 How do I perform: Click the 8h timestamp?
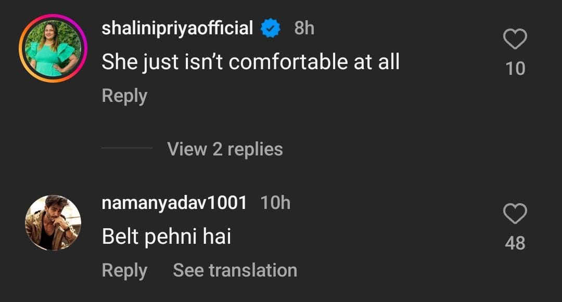(304, 28)
